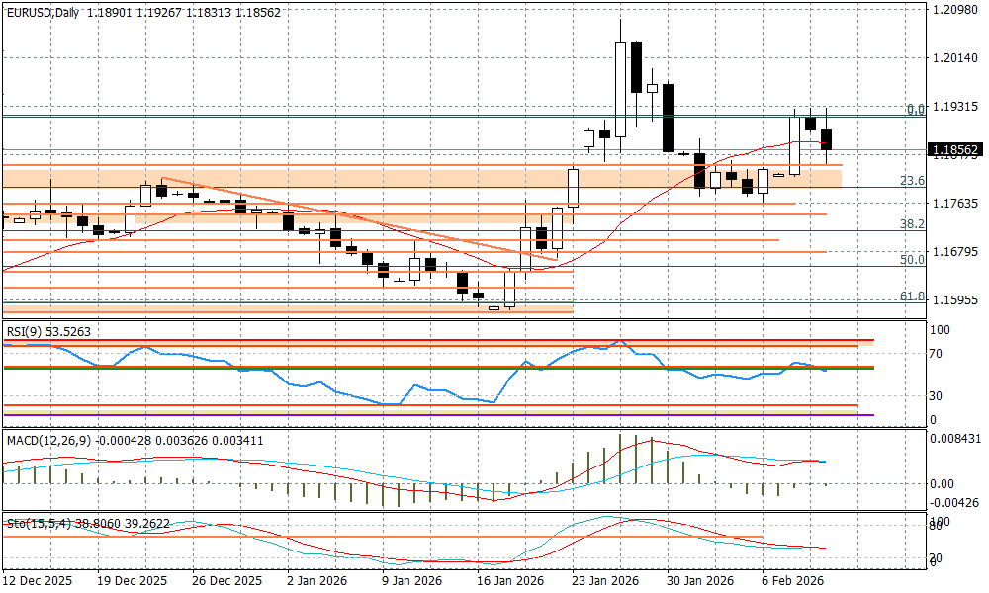Select the descending orange trendline on chart

pyautogui.click(x=346, y=216)
